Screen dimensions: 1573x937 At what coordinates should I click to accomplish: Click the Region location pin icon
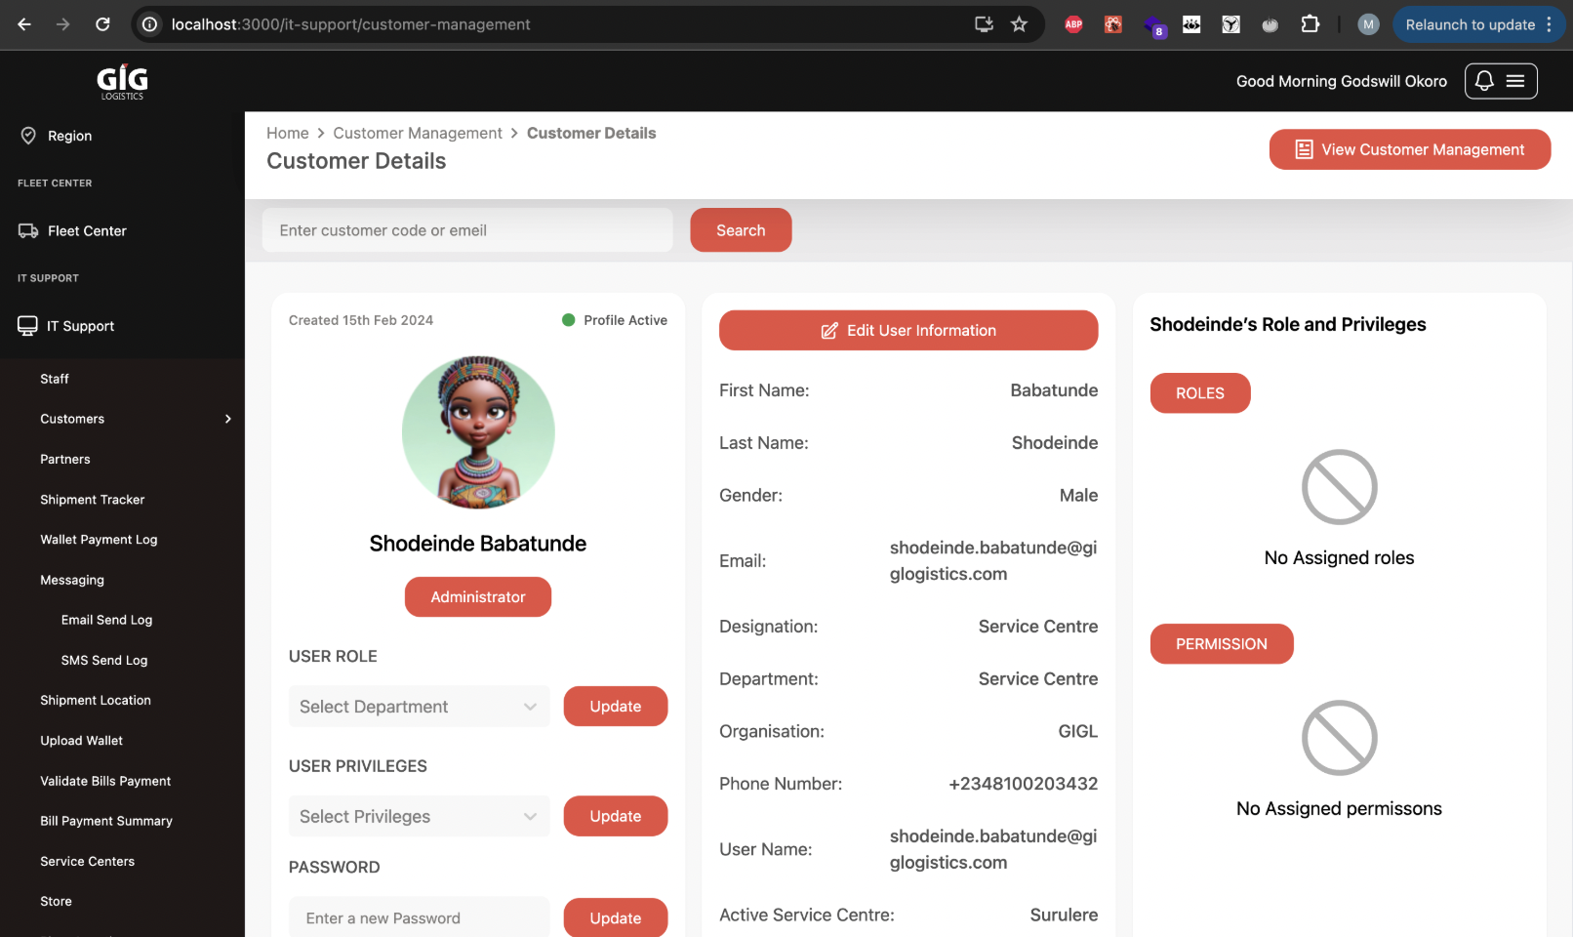point(28,136)
